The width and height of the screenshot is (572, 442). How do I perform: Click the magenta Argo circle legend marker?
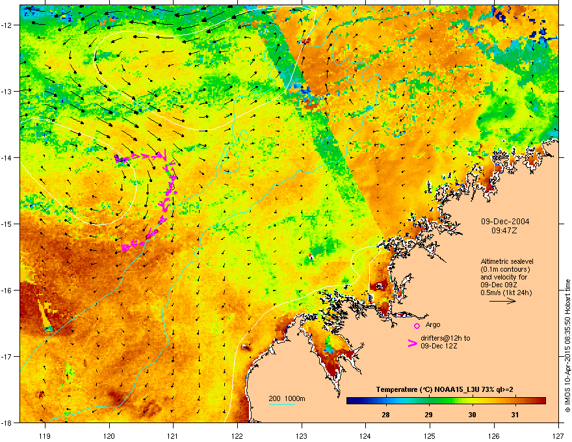click(x=417, y=326)
